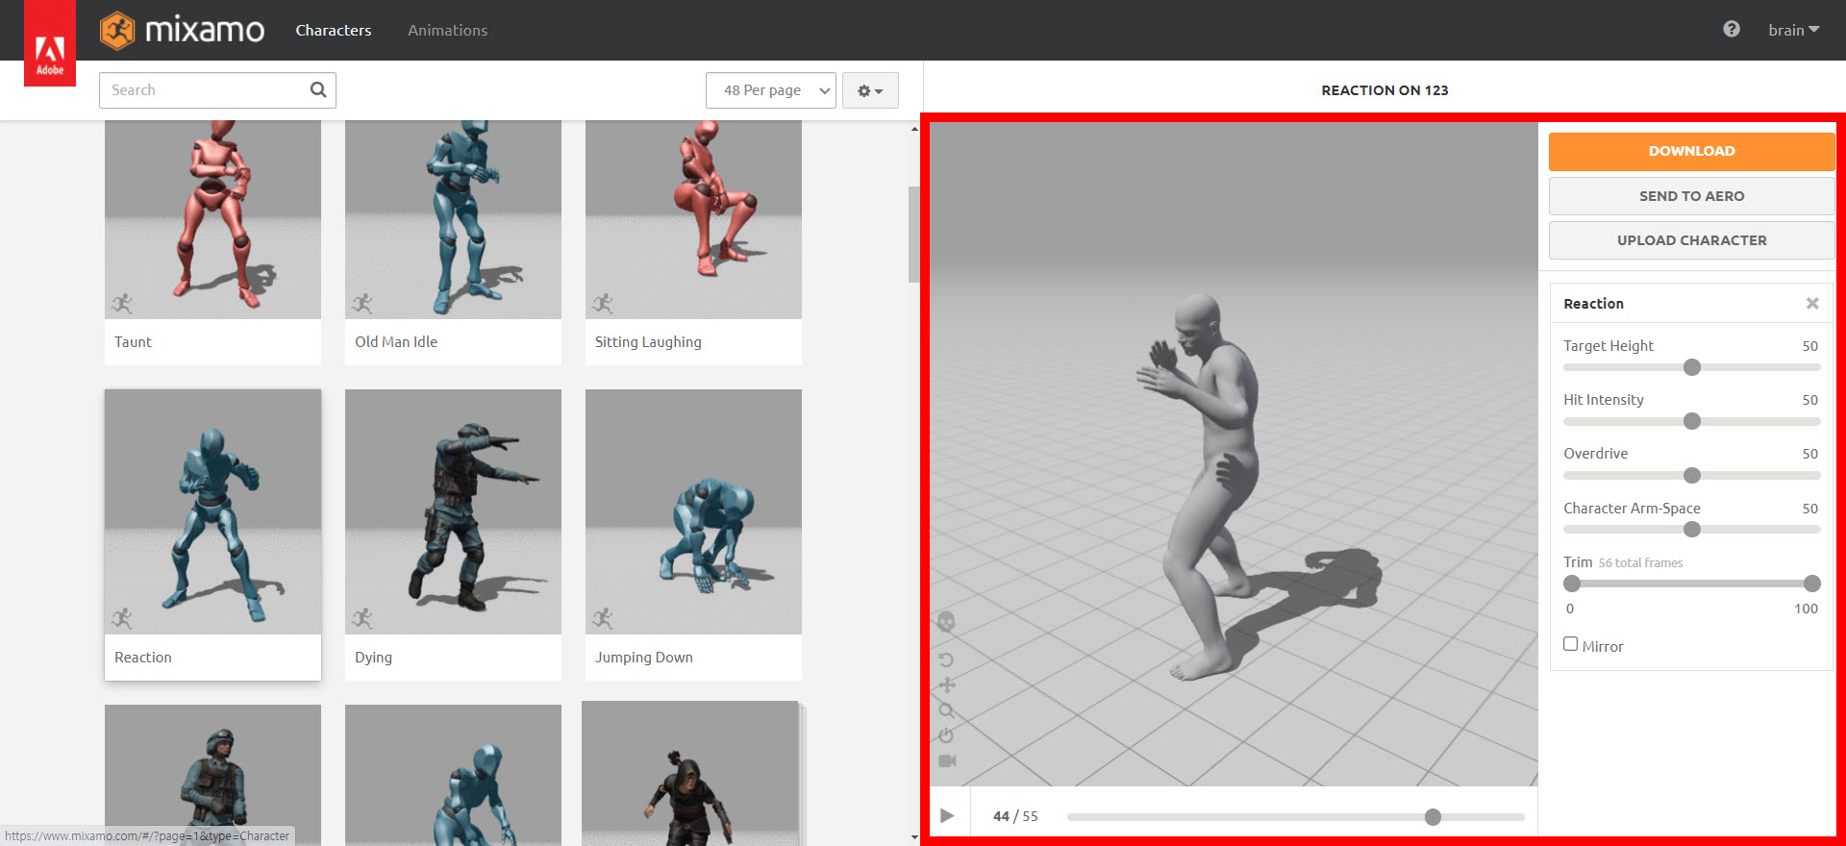Click inside the Search input field

pyautogui.click(x=217, y=90)
